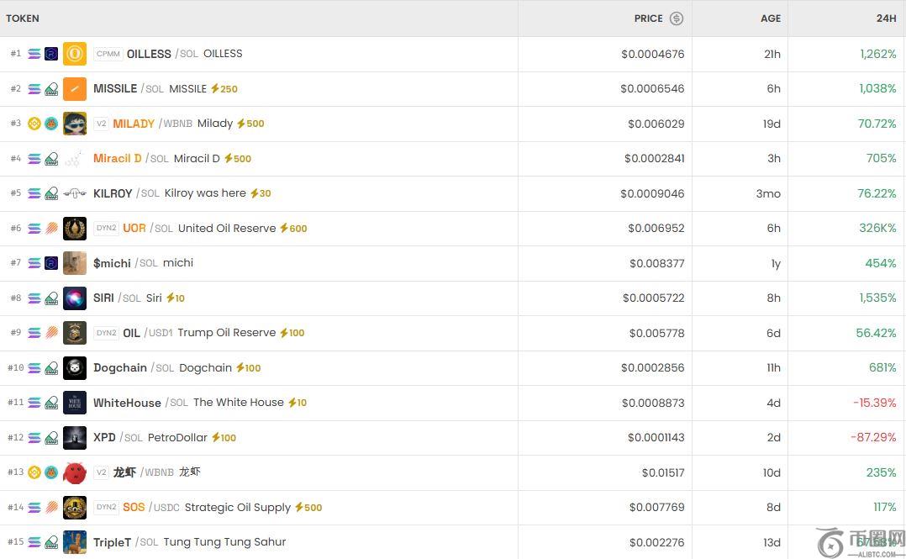906x559 pixels.
Task: Open the UOR token emblem icon
Action: [x=75, y=229]
